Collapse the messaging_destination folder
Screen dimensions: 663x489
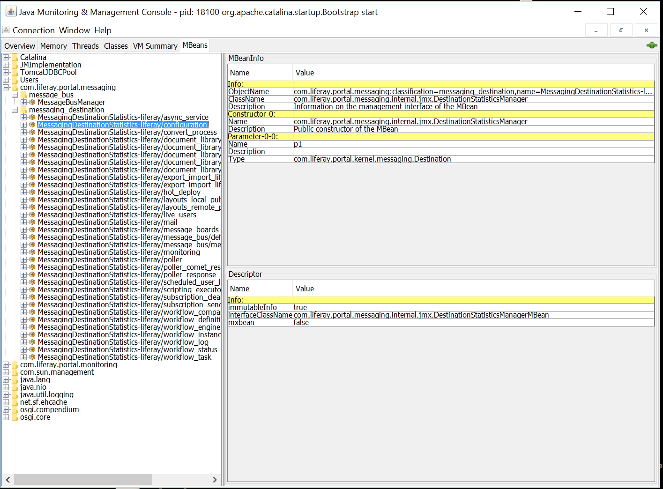pos(15,110)
